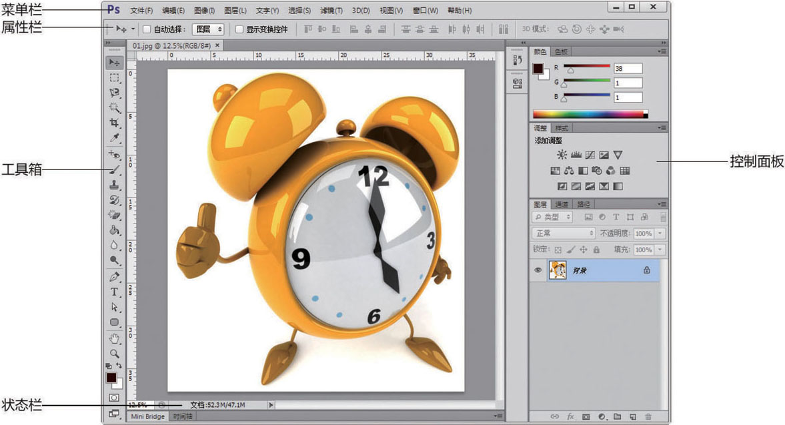Expand the 不透明度 opacity dropdown arrow
The height and width of the screenshot is (425, 785).
[x=660, y=234]
